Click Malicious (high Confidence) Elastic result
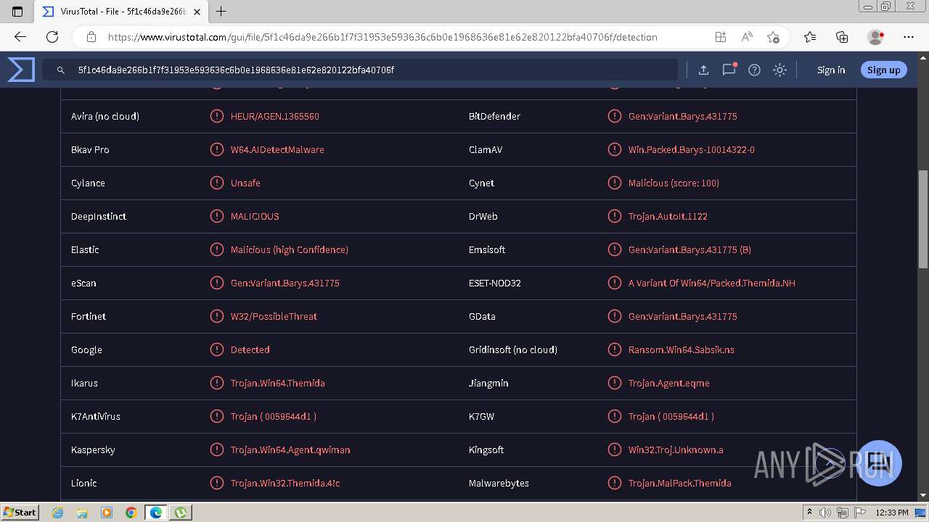The width and height of the screenshot is (929, 522). pyautogui.click(x=290, y=249)
